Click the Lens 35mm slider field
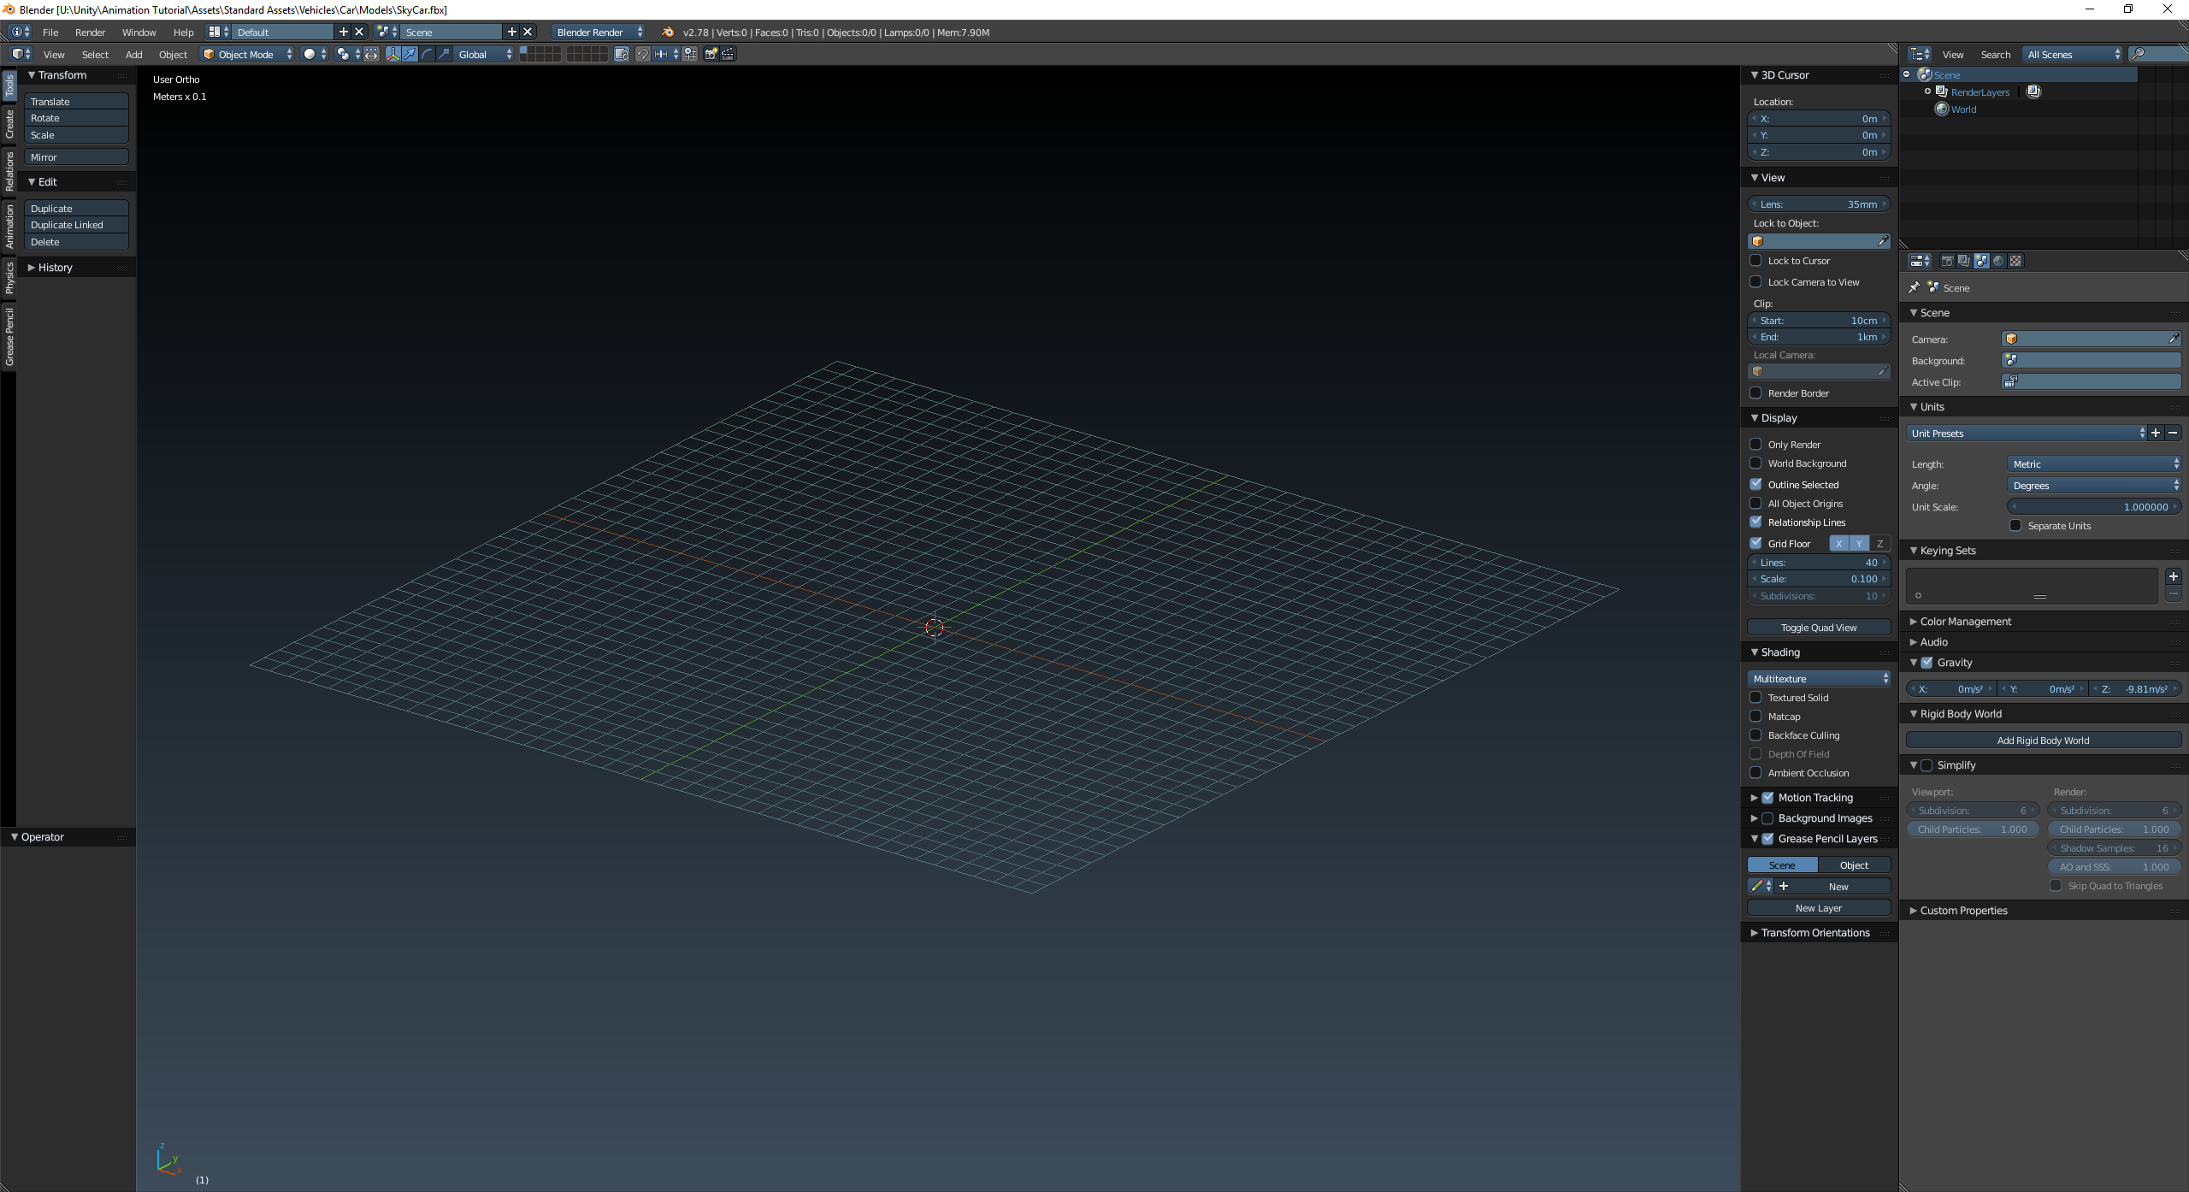Viewport: 2189px width, 1192px height. click(1819, 204)
